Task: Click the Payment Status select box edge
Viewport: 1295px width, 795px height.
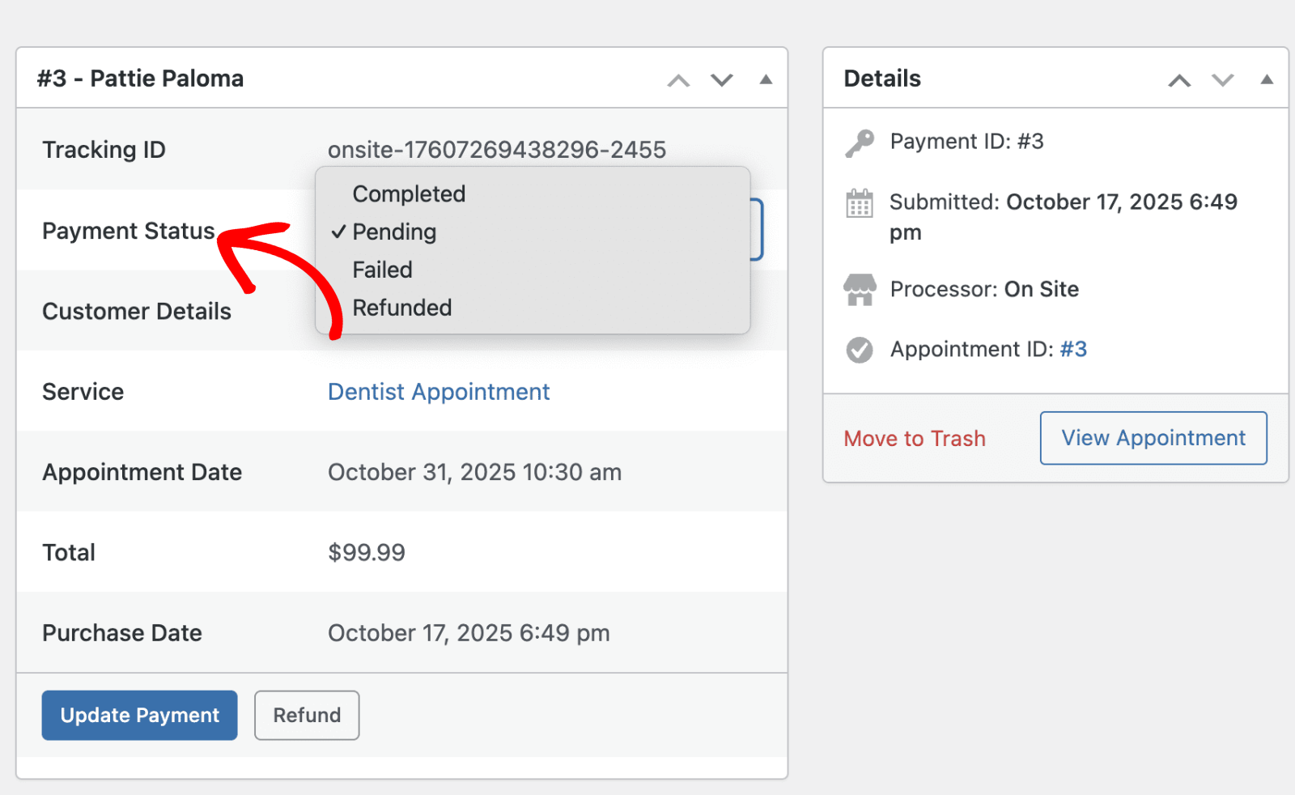Action: (758, 230)
